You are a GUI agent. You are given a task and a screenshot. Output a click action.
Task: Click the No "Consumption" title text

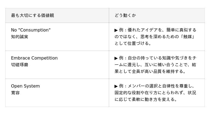(x=31, y=30)
